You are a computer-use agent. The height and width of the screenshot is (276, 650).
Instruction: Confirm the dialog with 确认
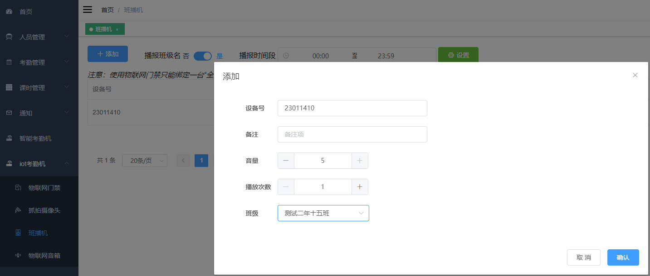(623, 257)
